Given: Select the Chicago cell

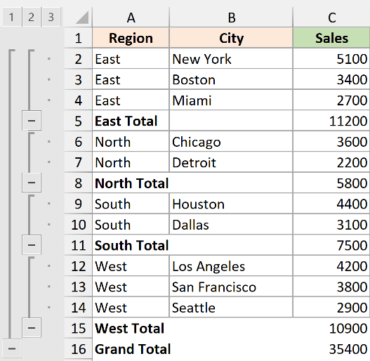Looking at the screenshot, I should [231, 141].
